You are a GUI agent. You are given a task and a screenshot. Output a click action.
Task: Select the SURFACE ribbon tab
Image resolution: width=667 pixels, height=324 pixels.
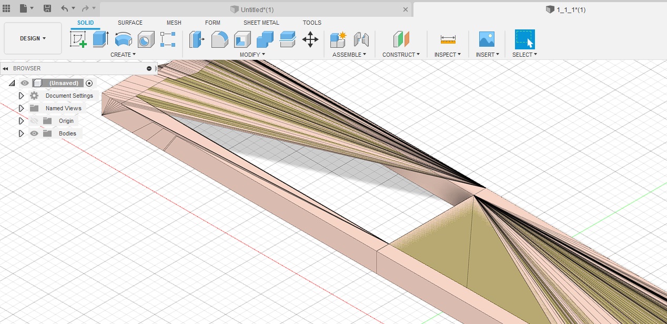130,23
